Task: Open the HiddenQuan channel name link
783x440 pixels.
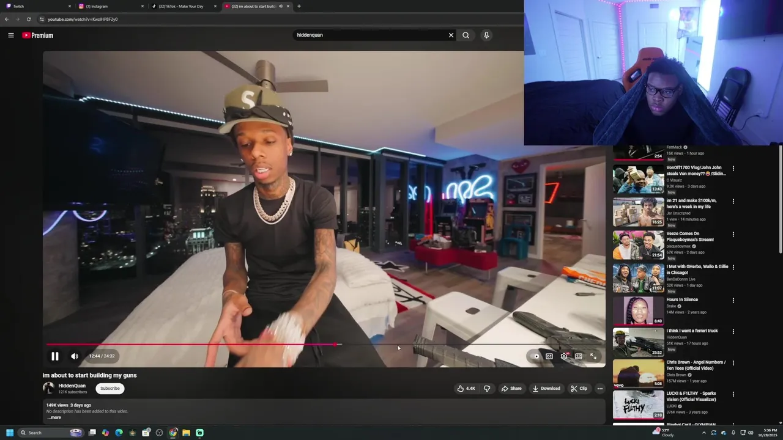Action: pos(72,386)
